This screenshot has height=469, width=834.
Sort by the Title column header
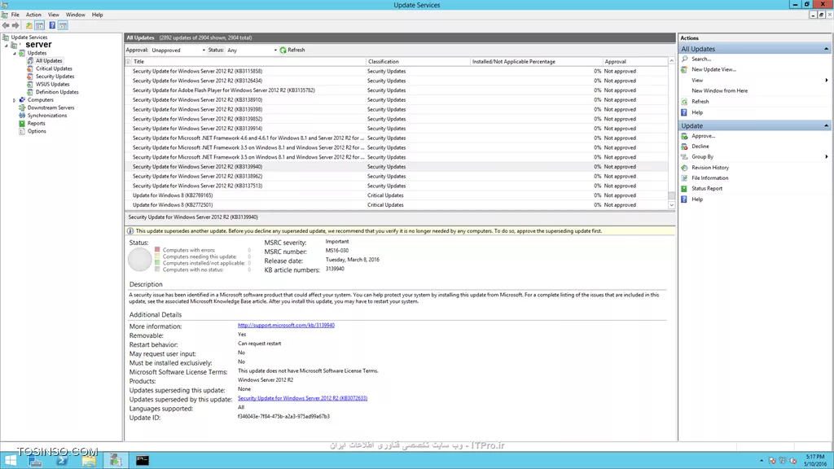click(248, 62)
